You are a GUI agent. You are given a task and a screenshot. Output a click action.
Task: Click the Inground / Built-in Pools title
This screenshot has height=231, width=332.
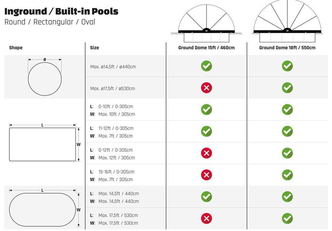tap(61, 12)
